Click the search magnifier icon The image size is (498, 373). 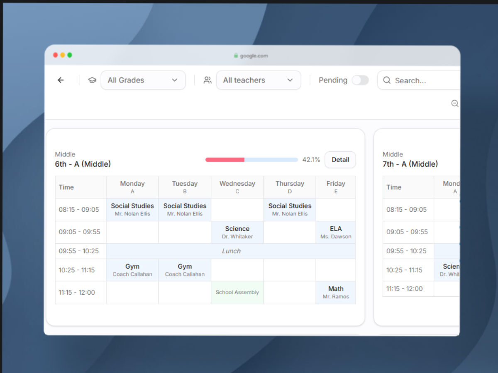[387, 80]
